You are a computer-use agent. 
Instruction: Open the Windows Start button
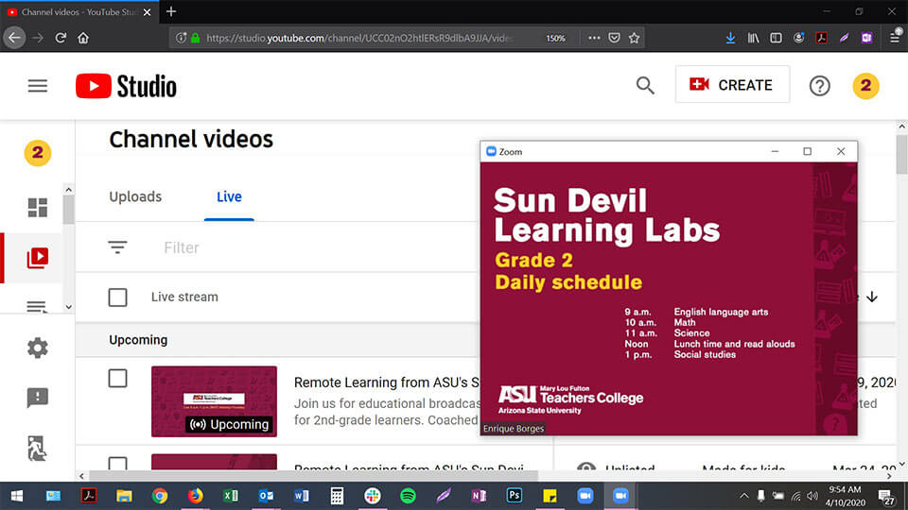pos(17,496)
